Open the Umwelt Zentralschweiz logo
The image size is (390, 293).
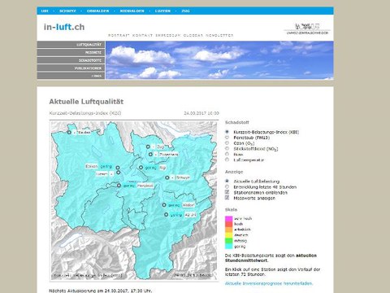(x=307, y=28)
